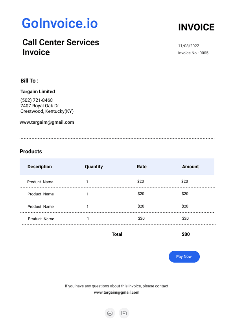Select the Description column header
The width and height of the screenshot is (234, 331).
39,167
